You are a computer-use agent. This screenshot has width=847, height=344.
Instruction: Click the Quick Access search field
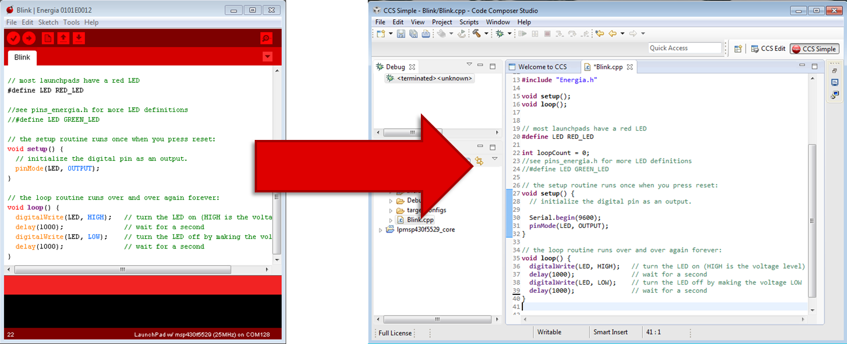pos(684,48)
